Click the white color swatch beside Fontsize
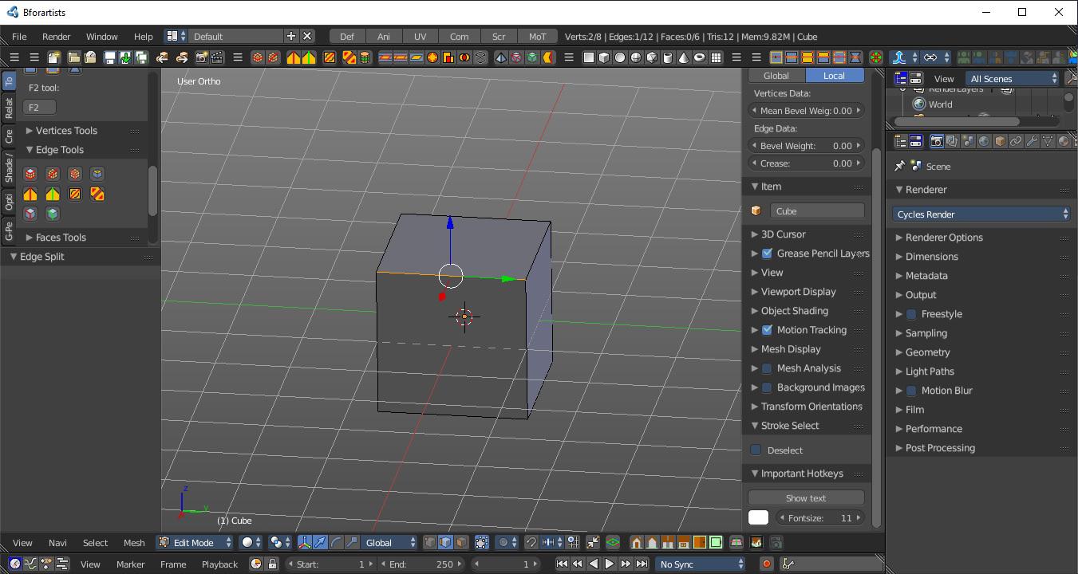The width and height of the screenshot is (1078, 574). coord(758,518)
